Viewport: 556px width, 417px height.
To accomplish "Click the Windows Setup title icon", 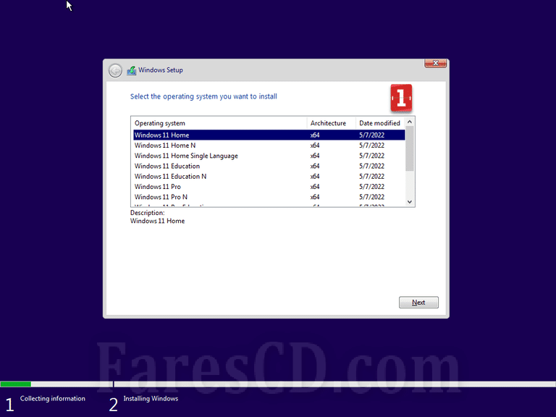I will (132, 70).
